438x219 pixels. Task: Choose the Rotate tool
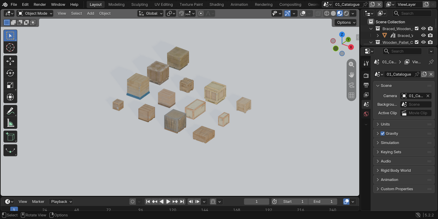click(x=10, y=73)
